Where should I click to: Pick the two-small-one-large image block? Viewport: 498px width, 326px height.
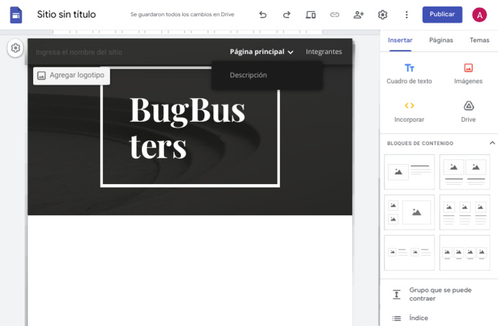tap(409, 212)
